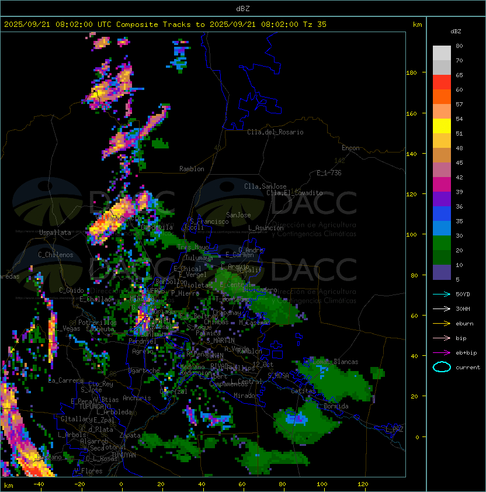The image size is (486, 492).
Task: Click the dBZ title at top center
Action: [243, 8]
